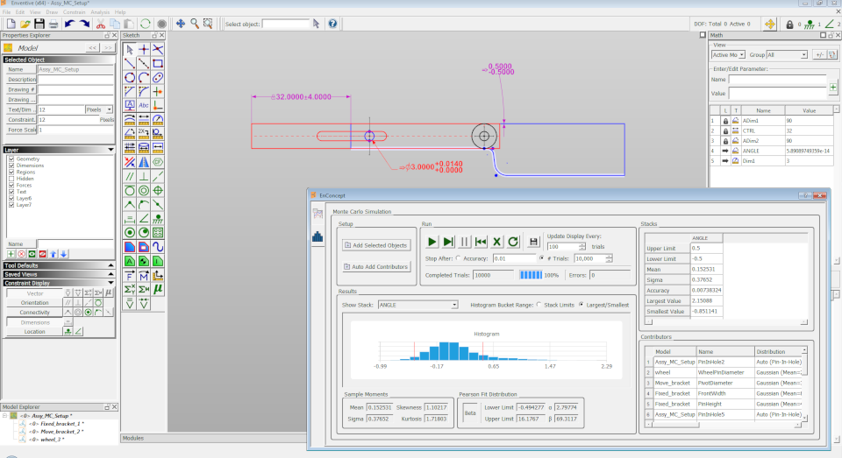Toggle the Geometry layer checkbox
Image resolution: width=842 pixels, height=458 pixels.
coord(11,159)
